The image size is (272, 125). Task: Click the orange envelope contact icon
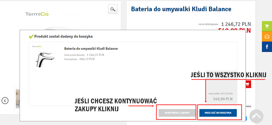point(267,36)
